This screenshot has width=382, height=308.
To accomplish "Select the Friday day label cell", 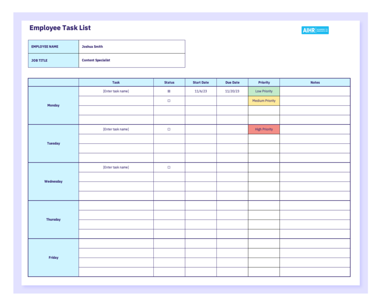I will (x=53, y=257).
